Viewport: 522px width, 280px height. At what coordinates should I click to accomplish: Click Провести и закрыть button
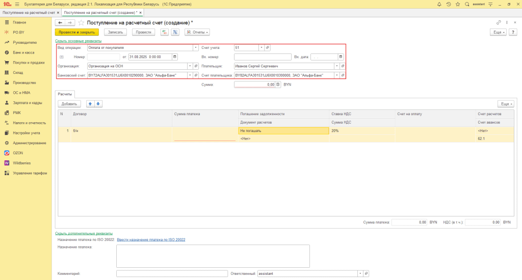point(77,32)
